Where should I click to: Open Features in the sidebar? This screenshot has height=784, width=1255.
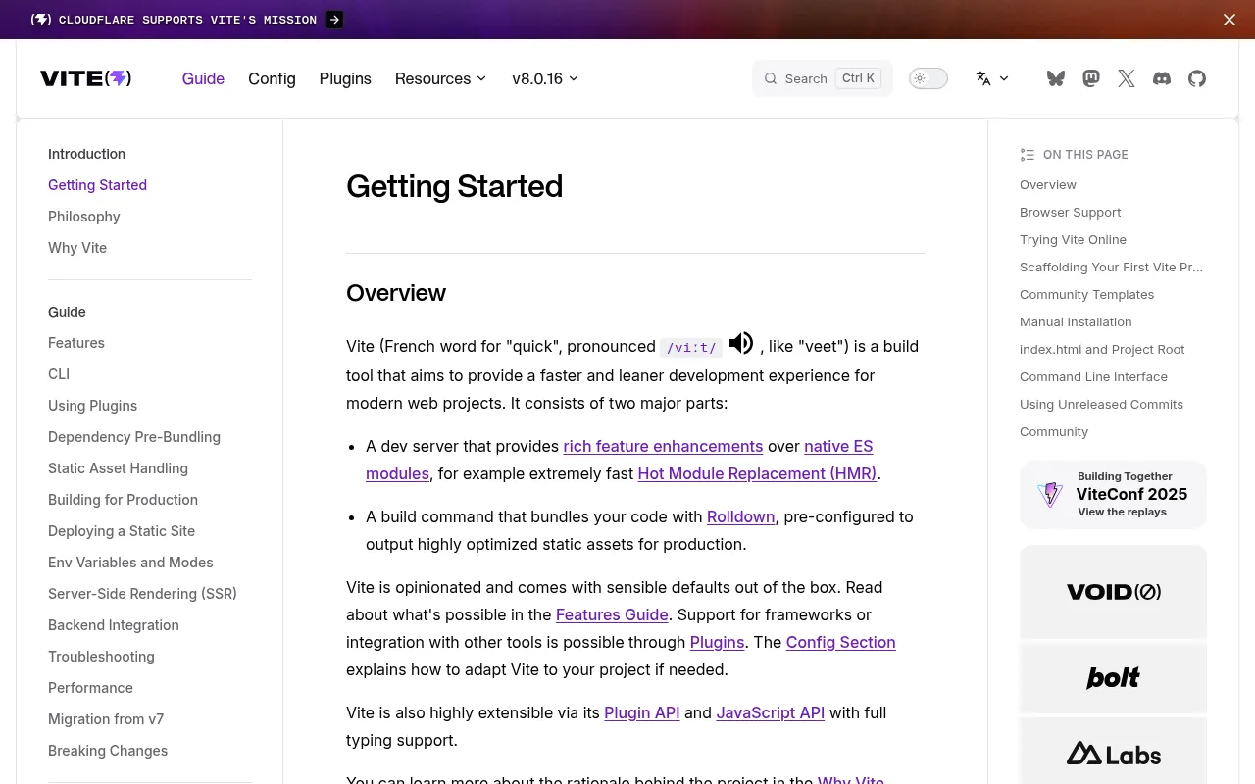pos(76,343)
